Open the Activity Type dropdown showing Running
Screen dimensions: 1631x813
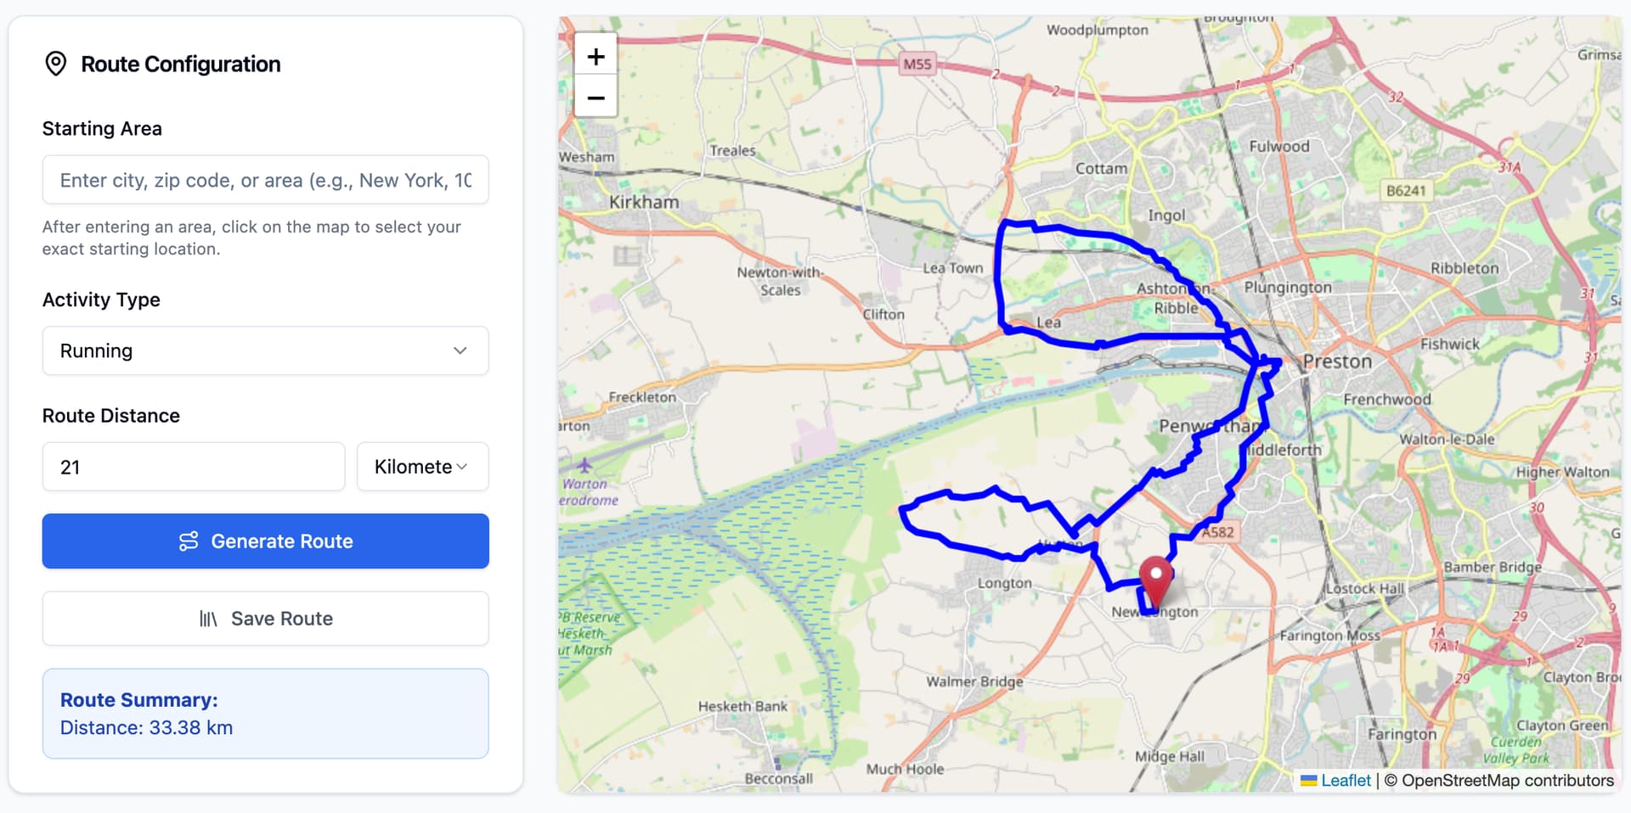pyautogui.click(x=265, y=350)
